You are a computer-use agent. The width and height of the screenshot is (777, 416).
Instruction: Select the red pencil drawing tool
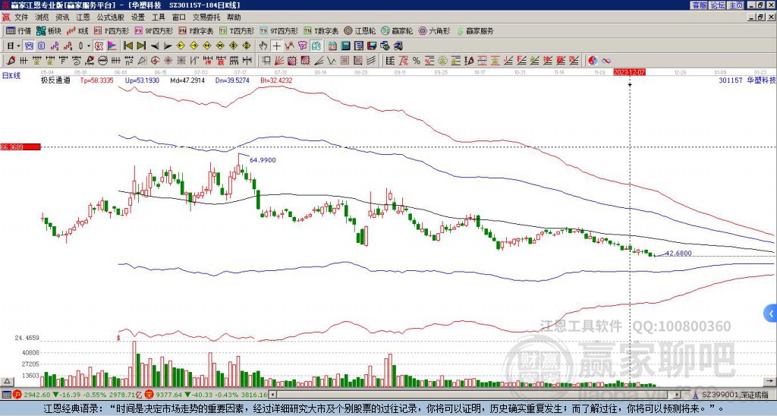coord(11,61)
